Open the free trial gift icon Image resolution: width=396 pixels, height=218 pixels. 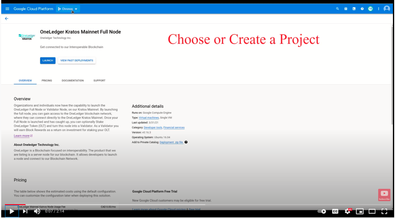pos(346,9)
